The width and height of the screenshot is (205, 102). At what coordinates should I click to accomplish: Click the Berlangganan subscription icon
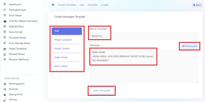(x=5, y=84)
